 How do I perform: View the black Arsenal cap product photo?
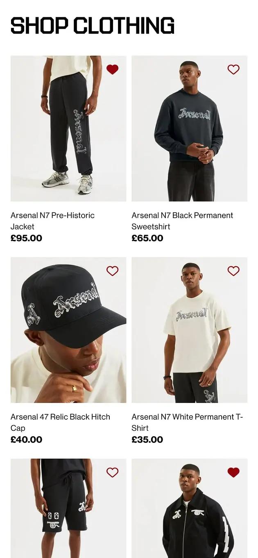[x=68, y=330]
